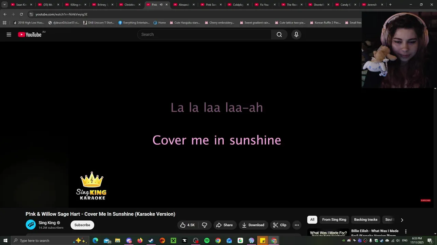Switch to the Sean Kingston tab
This screenshot has height=245, width=437.
point(21,5)
